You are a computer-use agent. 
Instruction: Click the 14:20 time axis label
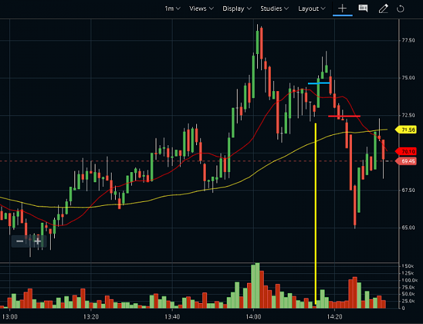pyautogui.click(x=334, y=317)
